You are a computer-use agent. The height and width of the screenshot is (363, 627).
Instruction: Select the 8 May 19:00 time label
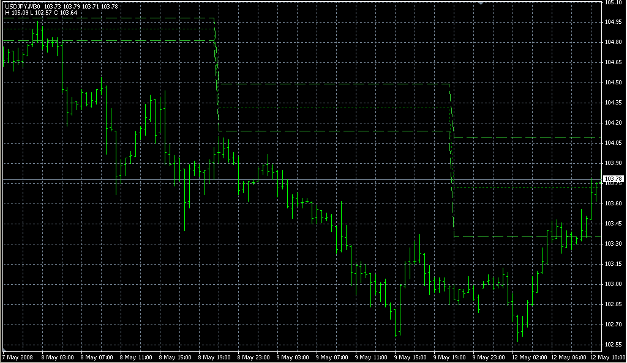pyautogui.click(x=216, y=357)
